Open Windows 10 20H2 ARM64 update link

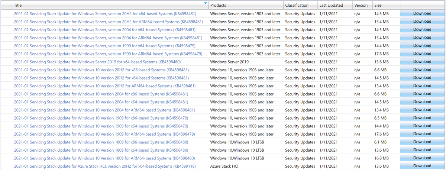pos(105,86)
